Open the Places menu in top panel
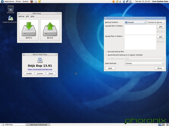Viewport: 169px width, 126px height. pos(18,2)
